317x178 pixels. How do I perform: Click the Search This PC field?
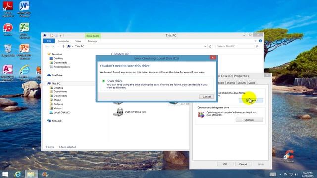[235, 46]
